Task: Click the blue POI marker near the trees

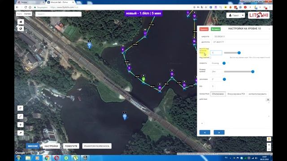Action: pos(89,45)
